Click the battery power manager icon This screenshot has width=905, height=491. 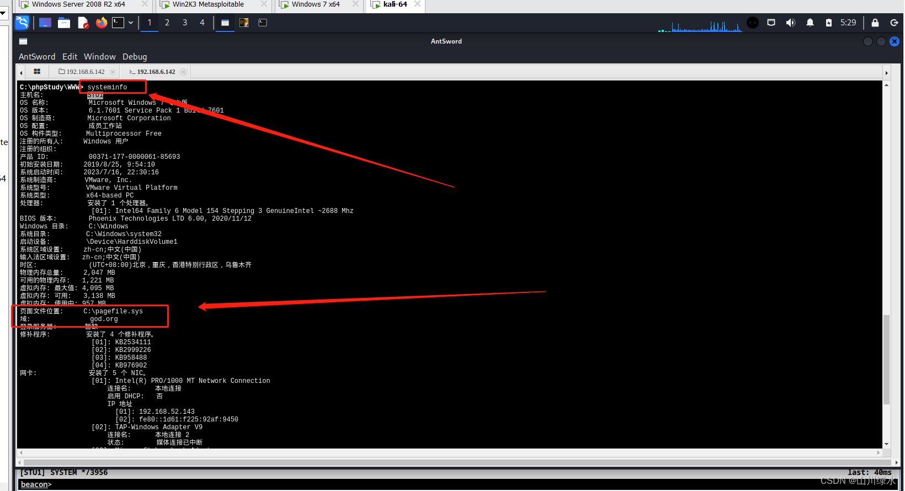[x=829, y=23]
